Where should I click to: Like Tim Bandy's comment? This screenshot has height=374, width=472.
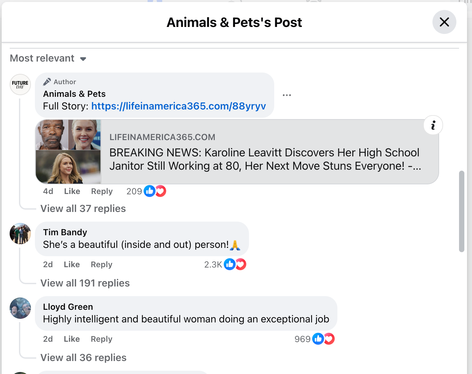tap(72, 265)
